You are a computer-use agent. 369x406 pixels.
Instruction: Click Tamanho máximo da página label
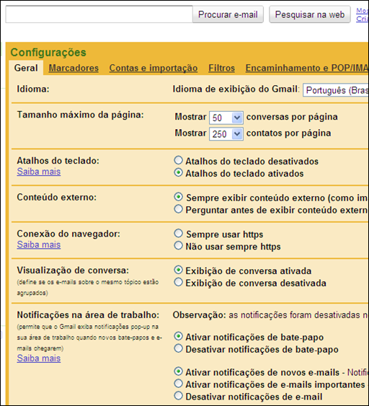(x=80, y=115)
